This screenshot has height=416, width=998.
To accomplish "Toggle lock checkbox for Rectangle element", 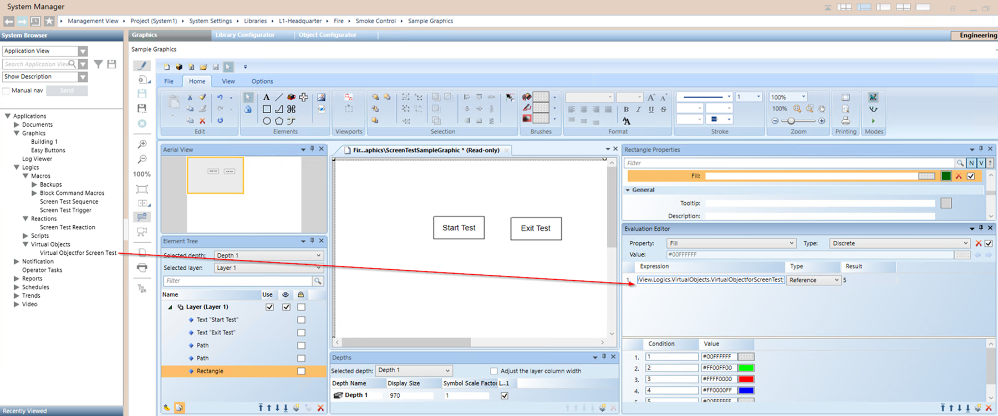I will 301,371.
